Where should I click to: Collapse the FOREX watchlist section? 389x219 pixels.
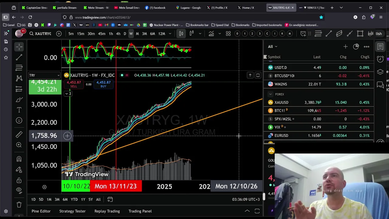point(270,94)
